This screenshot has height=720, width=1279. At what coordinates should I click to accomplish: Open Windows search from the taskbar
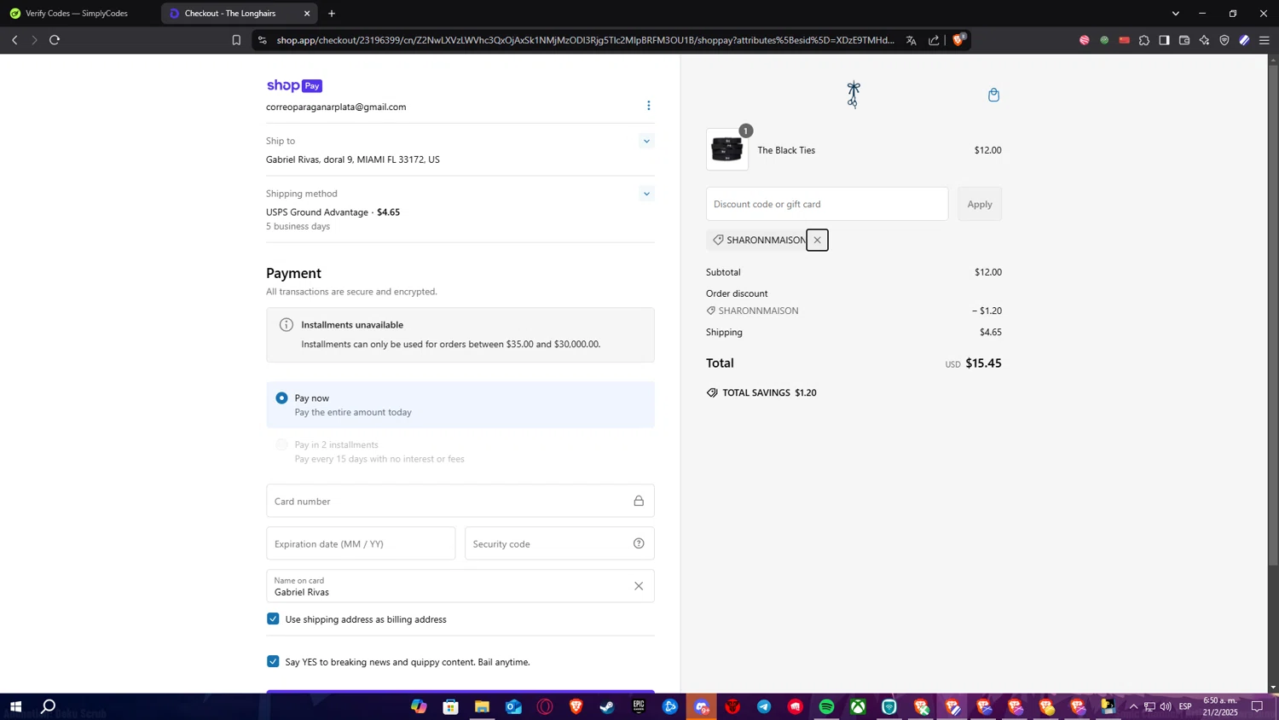pos(49,706)
